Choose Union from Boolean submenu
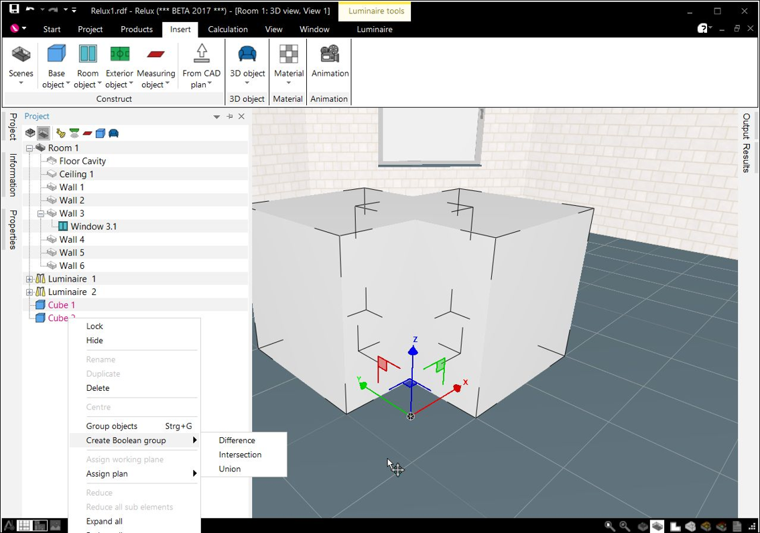 click(x=230, y=469)
